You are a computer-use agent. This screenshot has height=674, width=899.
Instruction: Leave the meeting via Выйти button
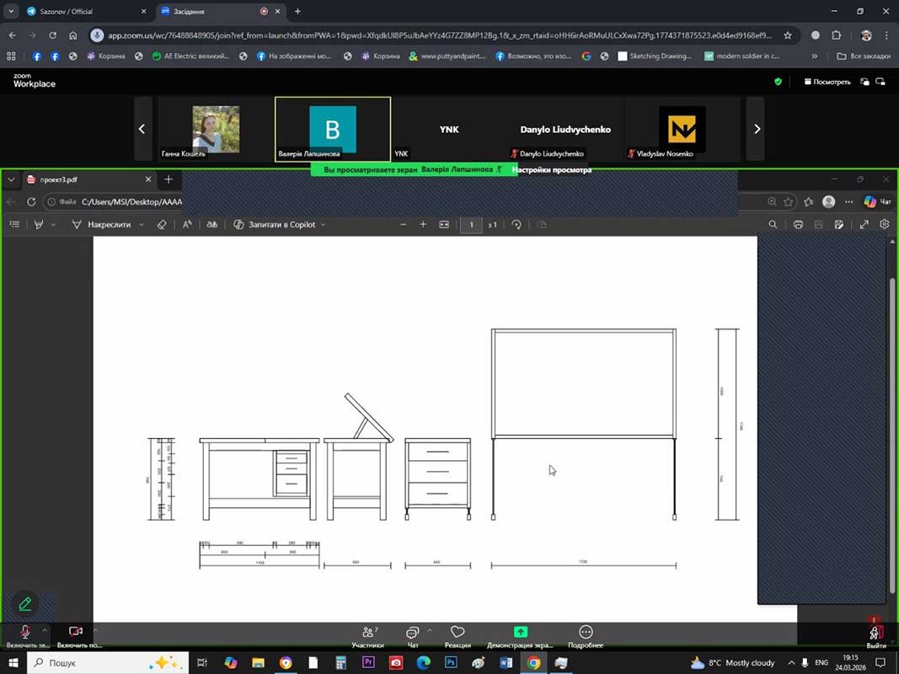click(875, 634)
